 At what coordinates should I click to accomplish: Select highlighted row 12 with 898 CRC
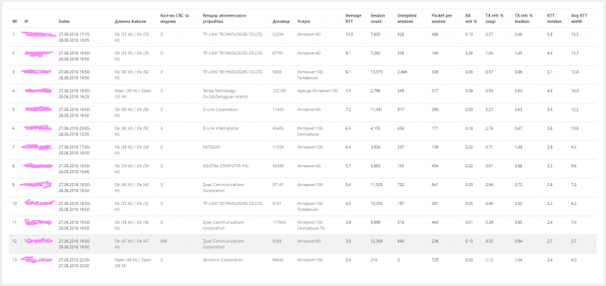(x=303, y=244)
